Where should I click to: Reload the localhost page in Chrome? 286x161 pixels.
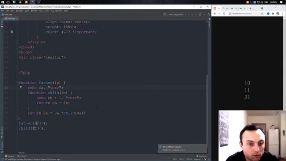(x=224, y=13)
